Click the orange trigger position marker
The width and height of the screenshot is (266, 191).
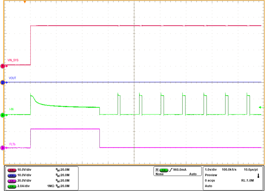[25, 2]
